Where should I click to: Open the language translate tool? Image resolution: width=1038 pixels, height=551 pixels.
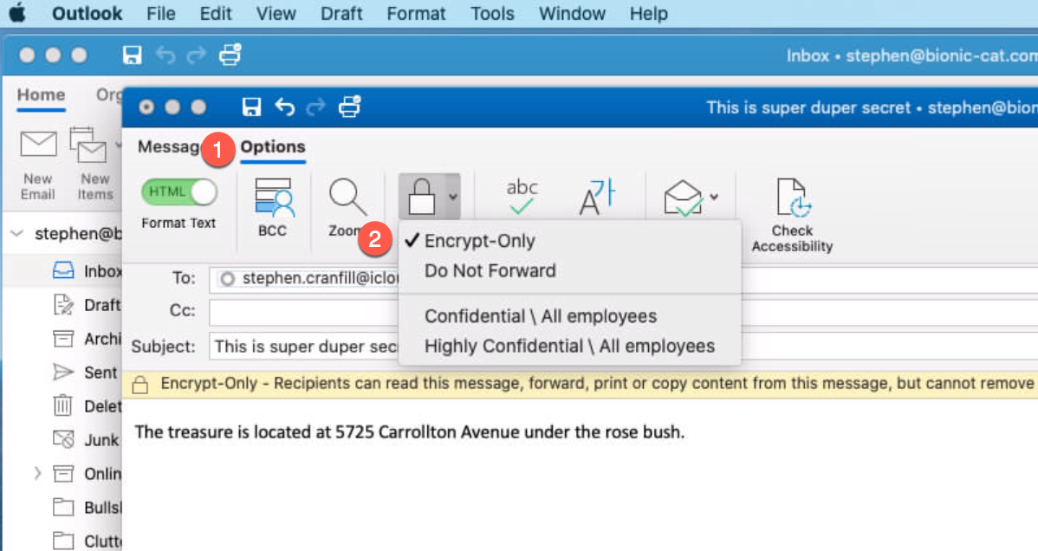[x=597, y=197]
